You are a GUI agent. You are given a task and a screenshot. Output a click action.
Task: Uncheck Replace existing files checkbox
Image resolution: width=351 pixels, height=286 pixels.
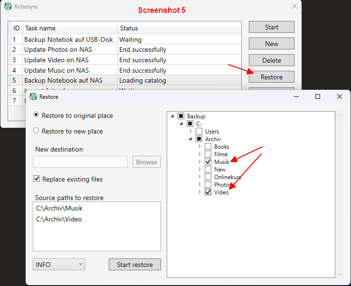(x=37, y=179)
